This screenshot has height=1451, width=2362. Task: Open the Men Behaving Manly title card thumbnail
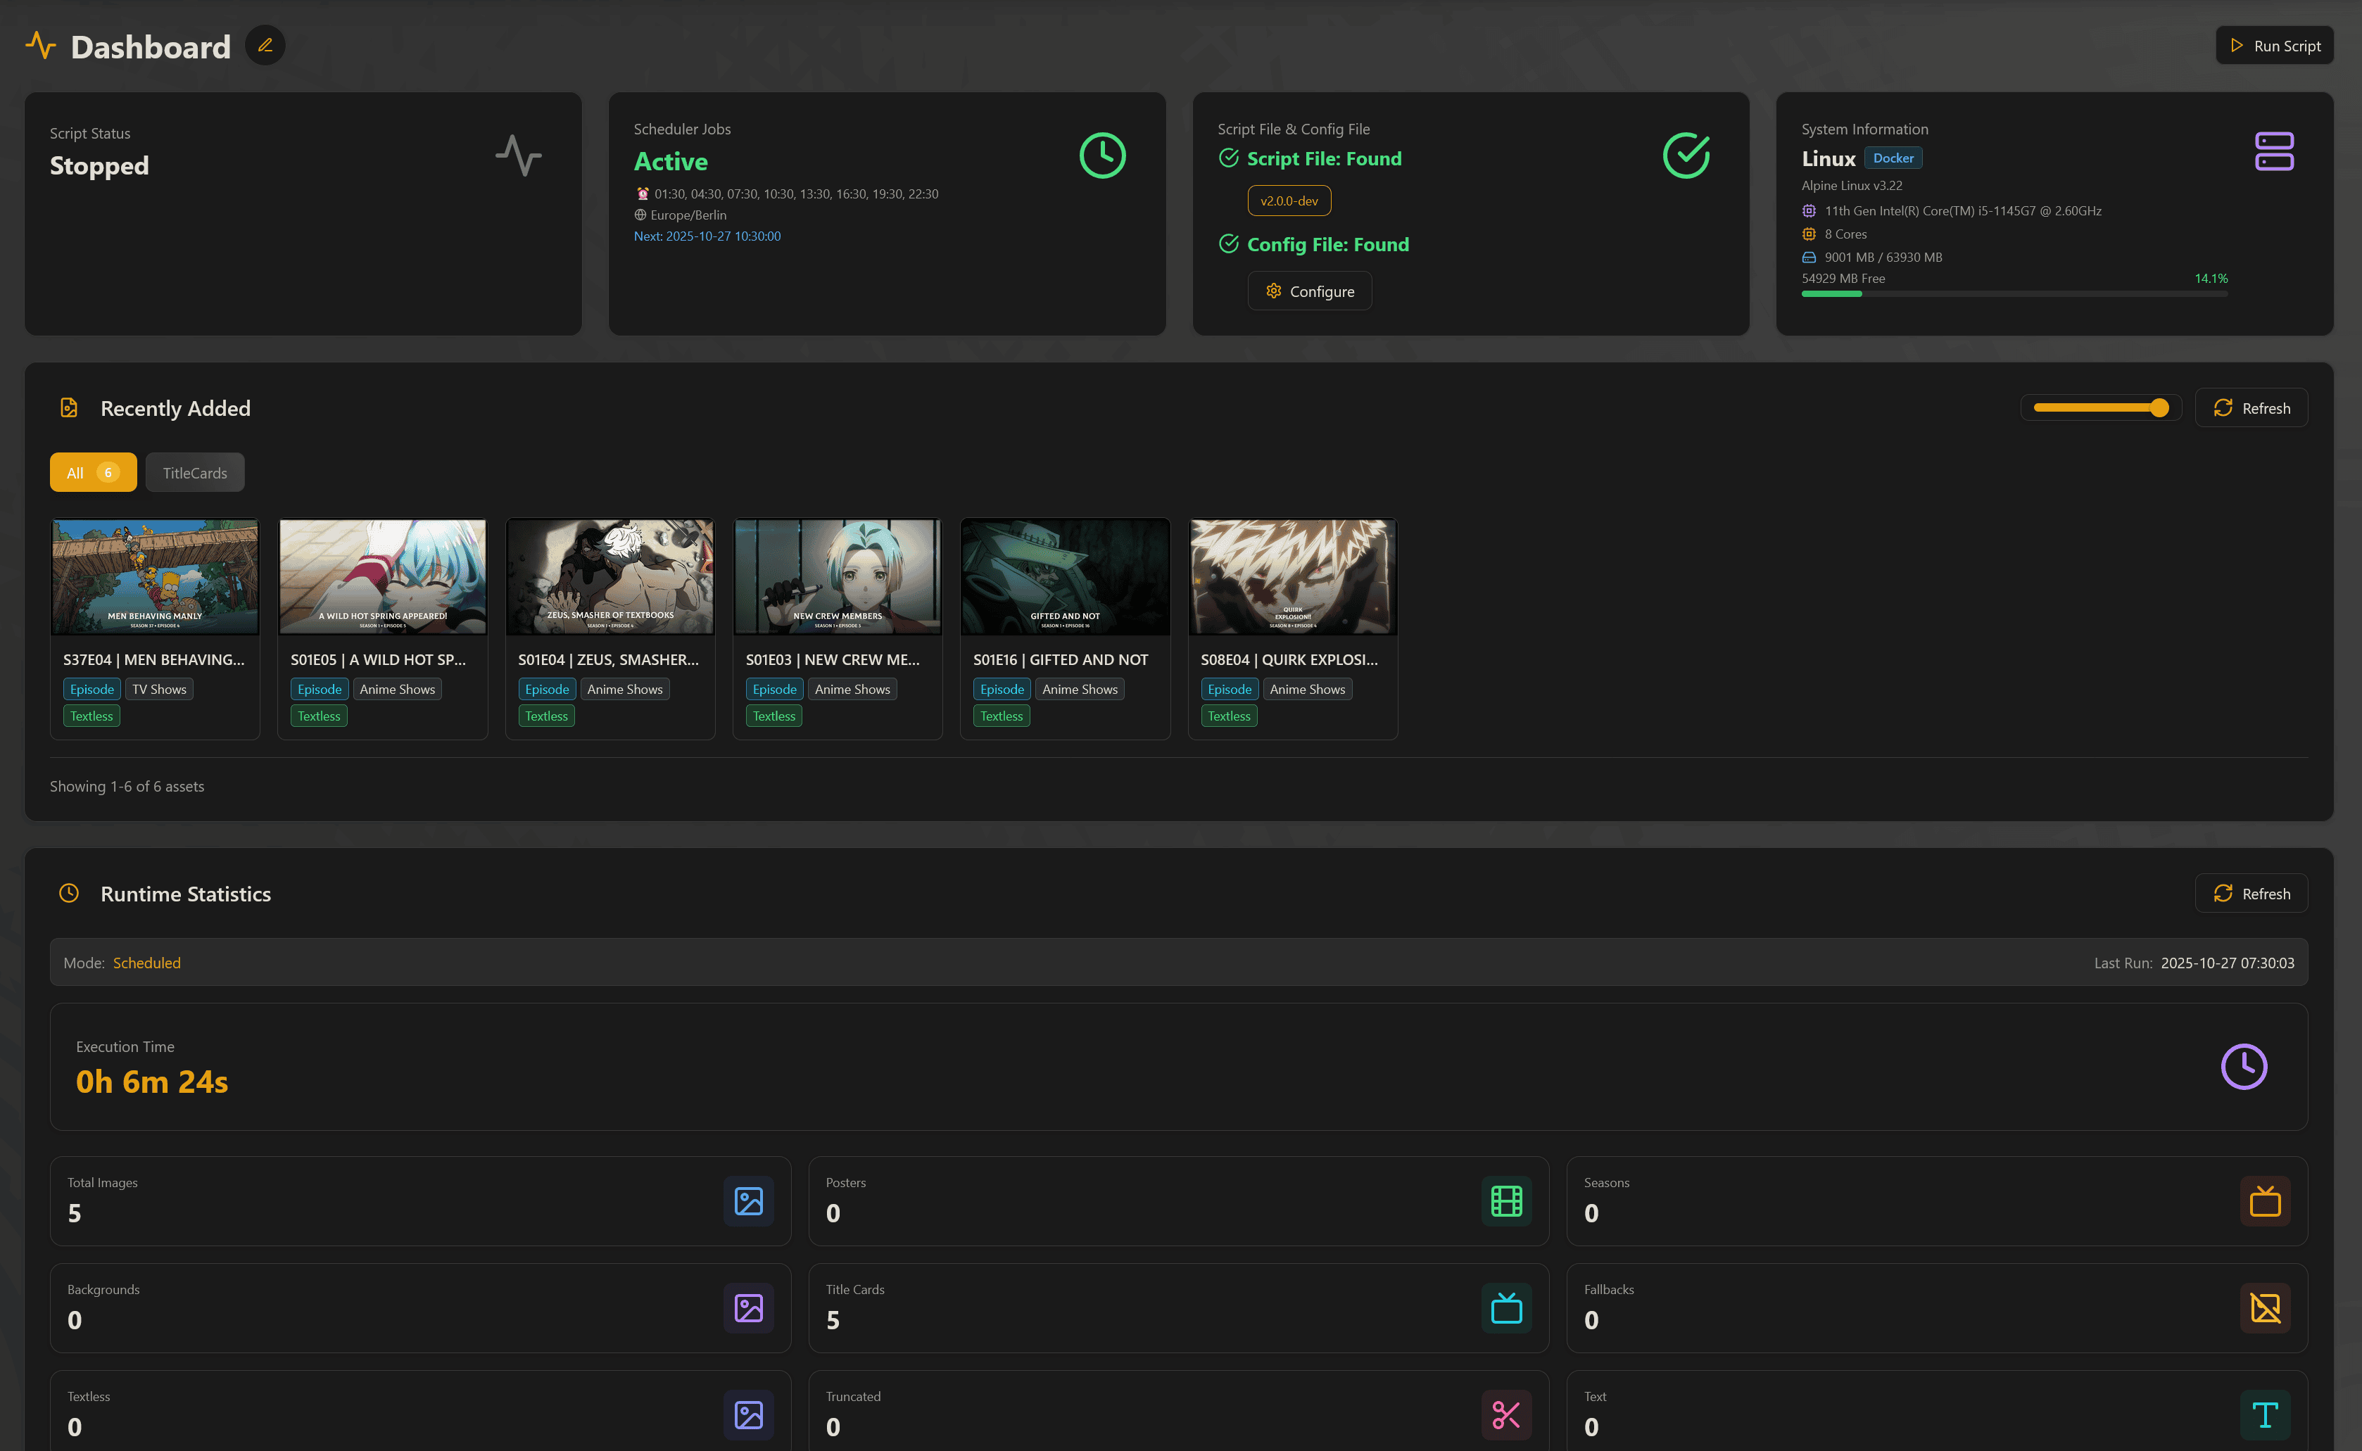[155, 577]
